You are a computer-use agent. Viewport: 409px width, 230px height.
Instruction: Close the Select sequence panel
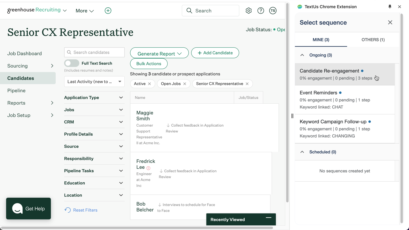[390, 22]
